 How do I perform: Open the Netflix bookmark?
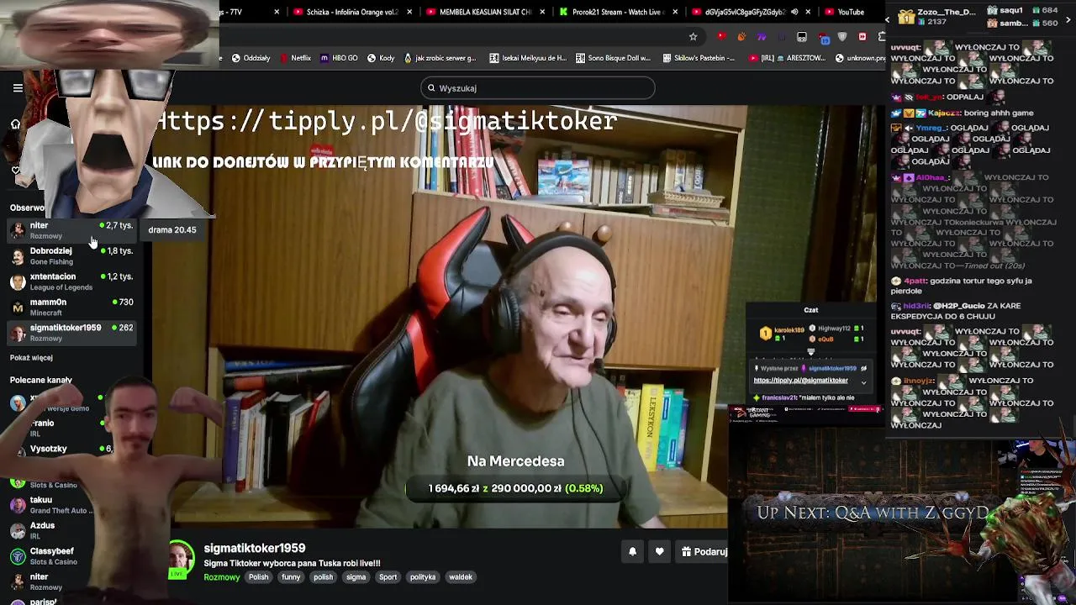(295, 58)
